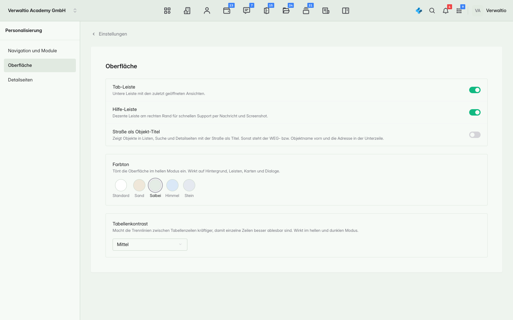Click the VA user avatar
Viewport: 513px width, 320px height.
coord(478,11)
